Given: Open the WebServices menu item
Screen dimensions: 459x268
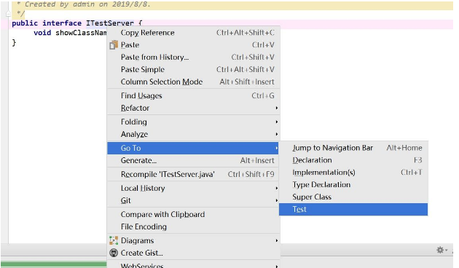Looking at the screenshot, I should (x=194, y=265).
